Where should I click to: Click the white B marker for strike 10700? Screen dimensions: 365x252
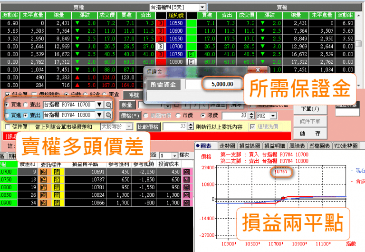click(160, 47)
